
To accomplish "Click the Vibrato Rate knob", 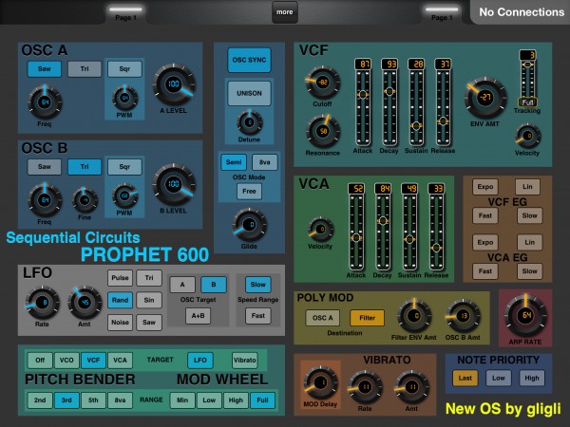I will click(x=366, y=387).
